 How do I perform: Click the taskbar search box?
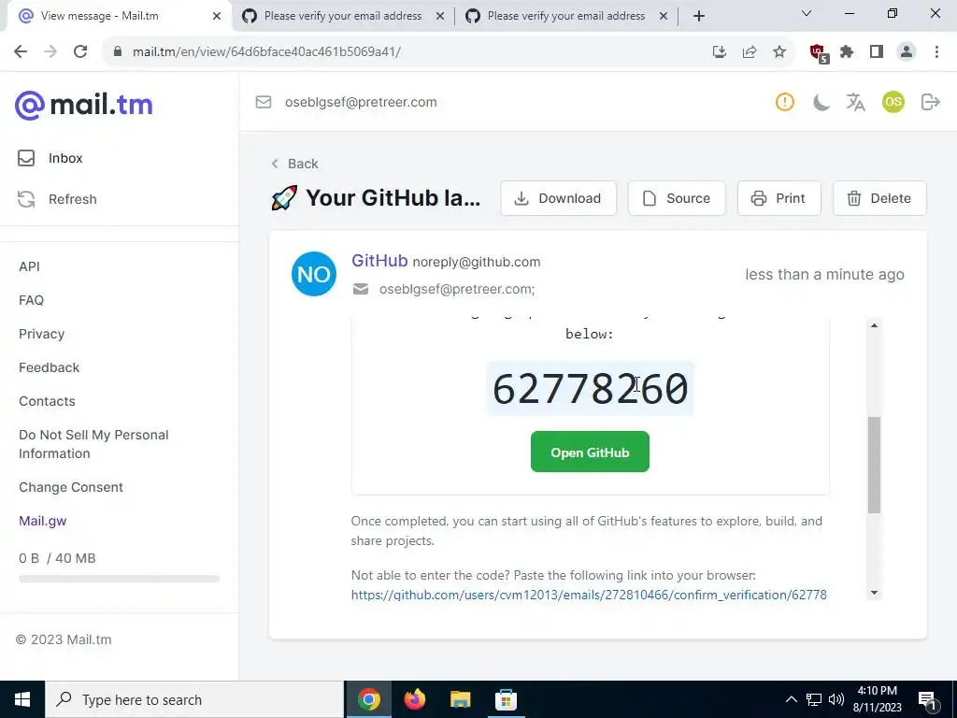coord(194,699)
